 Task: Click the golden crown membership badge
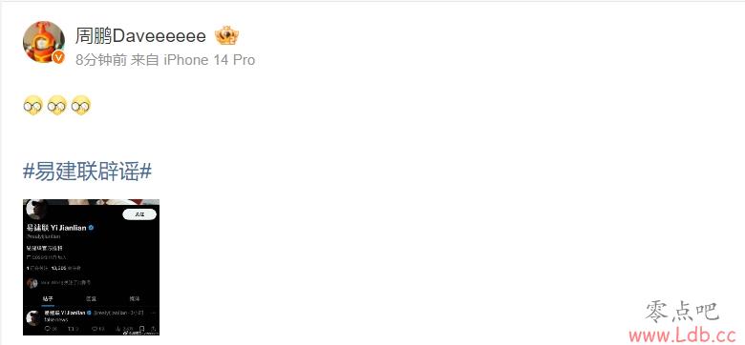coord(226,36)
